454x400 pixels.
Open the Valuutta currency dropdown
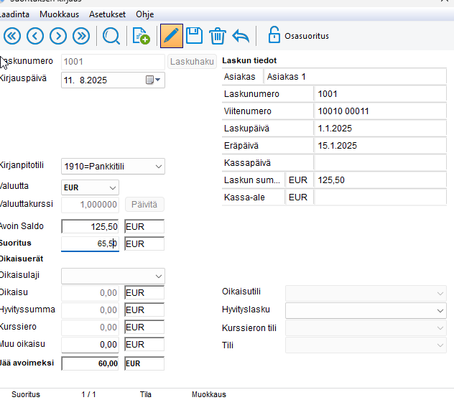[113, 187]
